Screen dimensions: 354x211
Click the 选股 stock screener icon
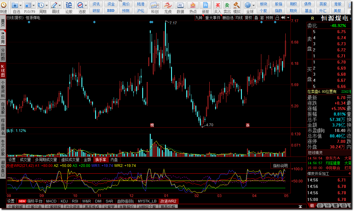coord(80,5)
